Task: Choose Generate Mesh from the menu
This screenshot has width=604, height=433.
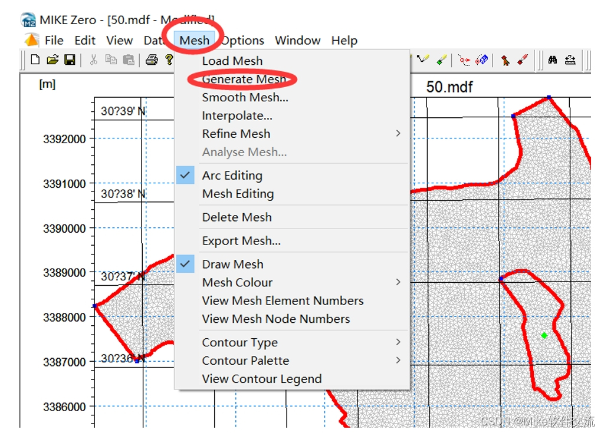Action: [x=244, y=80]
